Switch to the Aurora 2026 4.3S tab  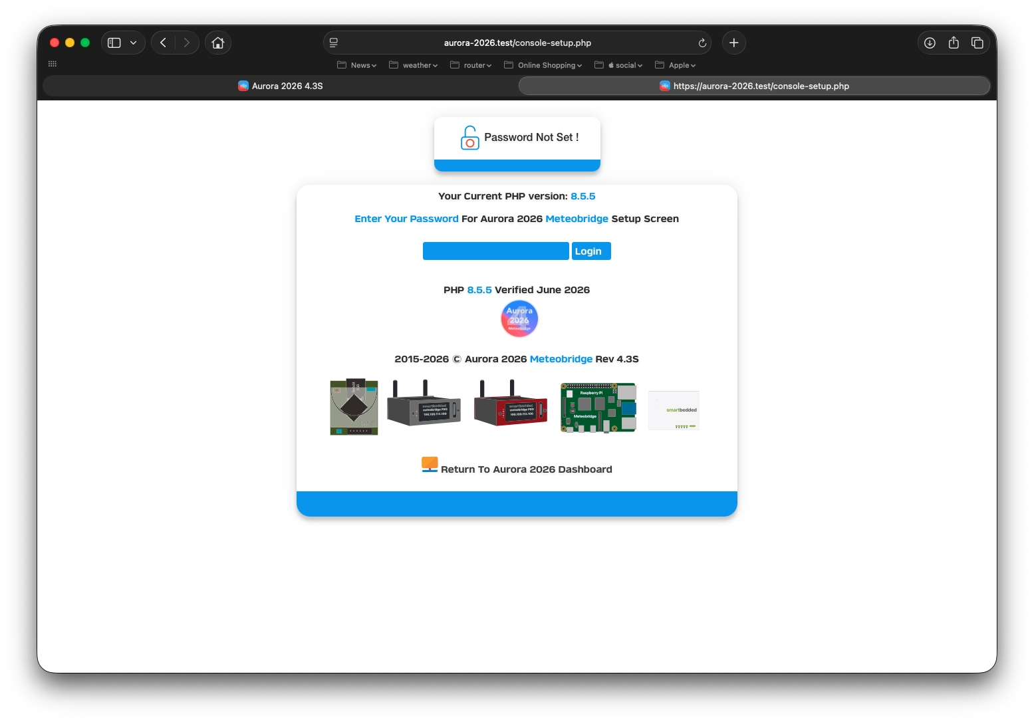(x=281, y=86)
